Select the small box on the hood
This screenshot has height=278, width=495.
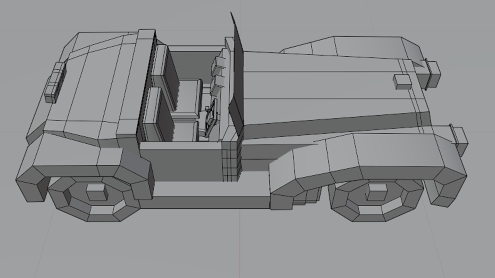pos(402,82)
